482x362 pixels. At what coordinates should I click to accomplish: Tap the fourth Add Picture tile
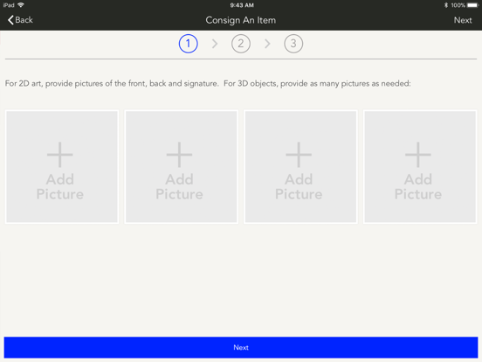click(x=420, y=167)
